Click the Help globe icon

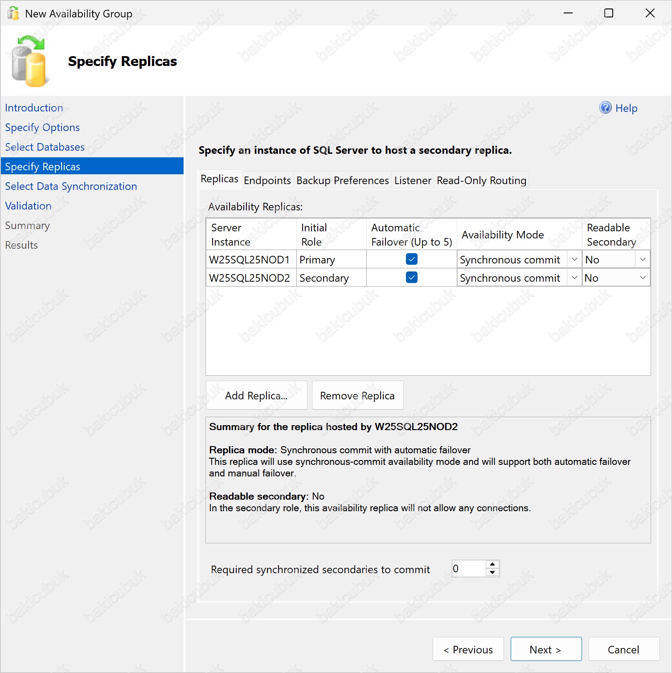[x=605, y=107]
